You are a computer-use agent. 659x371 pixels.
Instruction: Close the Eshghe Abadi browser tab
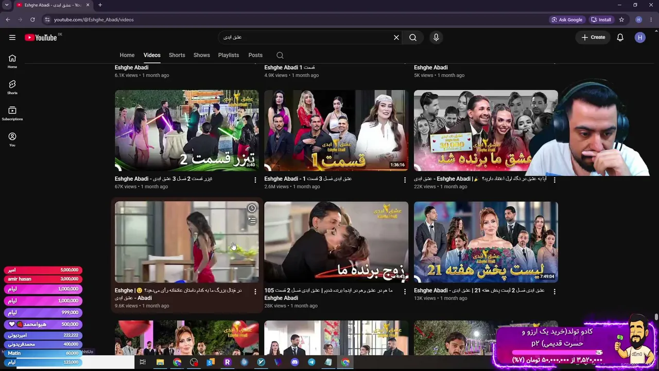(88, 5)
